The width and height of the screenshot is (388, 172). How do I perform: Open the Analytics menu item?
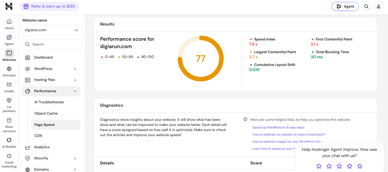51,147
